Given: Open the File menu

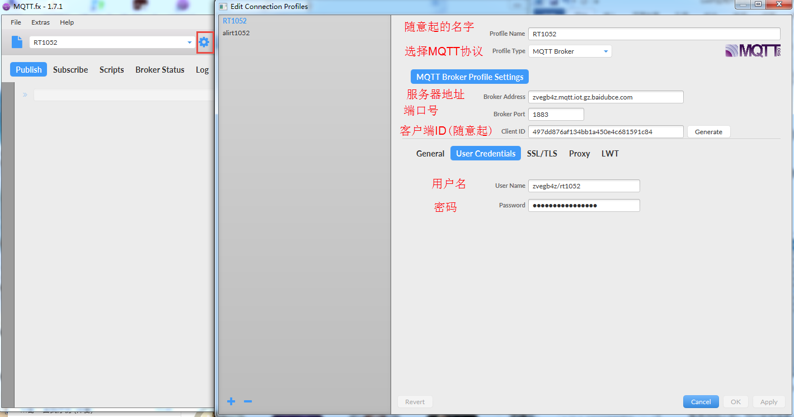Looking at the screenshot, I should click(16, 22).
